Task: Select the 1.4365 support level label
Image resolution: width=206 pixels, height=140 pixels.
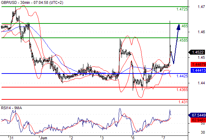Action: coord(182,90)
